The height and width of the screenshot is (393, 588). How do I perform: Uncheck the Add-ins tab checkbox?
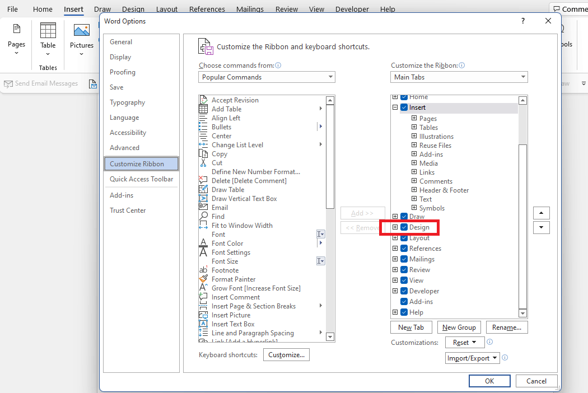tap(404, 302)
